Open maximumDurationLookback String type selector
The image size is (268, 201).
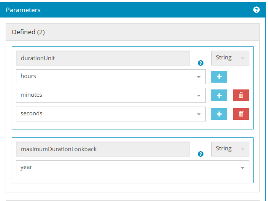pyautogui.click(x=230, y=149)
